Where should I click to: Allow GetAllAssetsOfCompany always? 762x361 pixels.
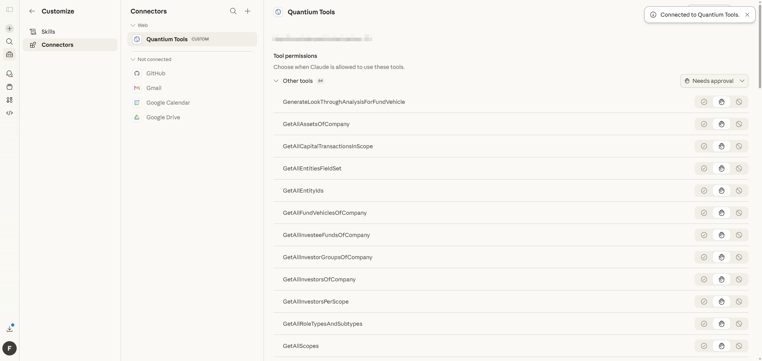click(704, 124)
